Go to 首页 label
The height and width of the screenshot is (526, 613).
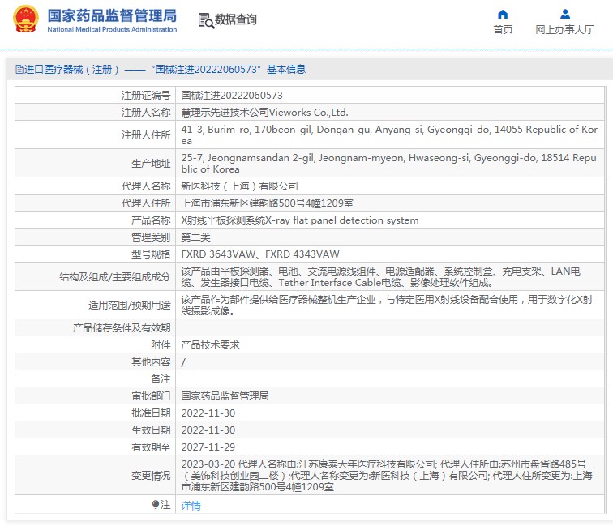click(503, 30)
